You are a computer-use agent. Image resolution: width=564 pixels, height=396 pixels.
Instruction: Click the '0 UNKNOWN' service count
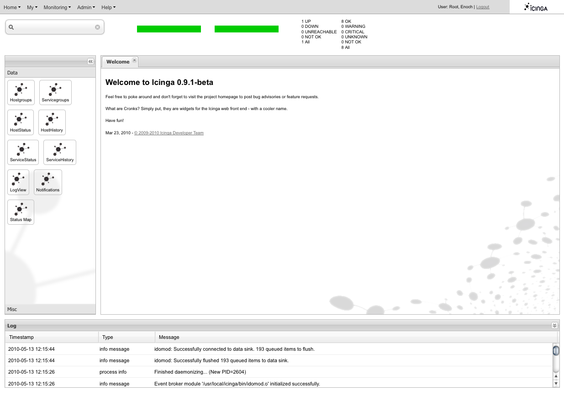[x=354, y=37]
